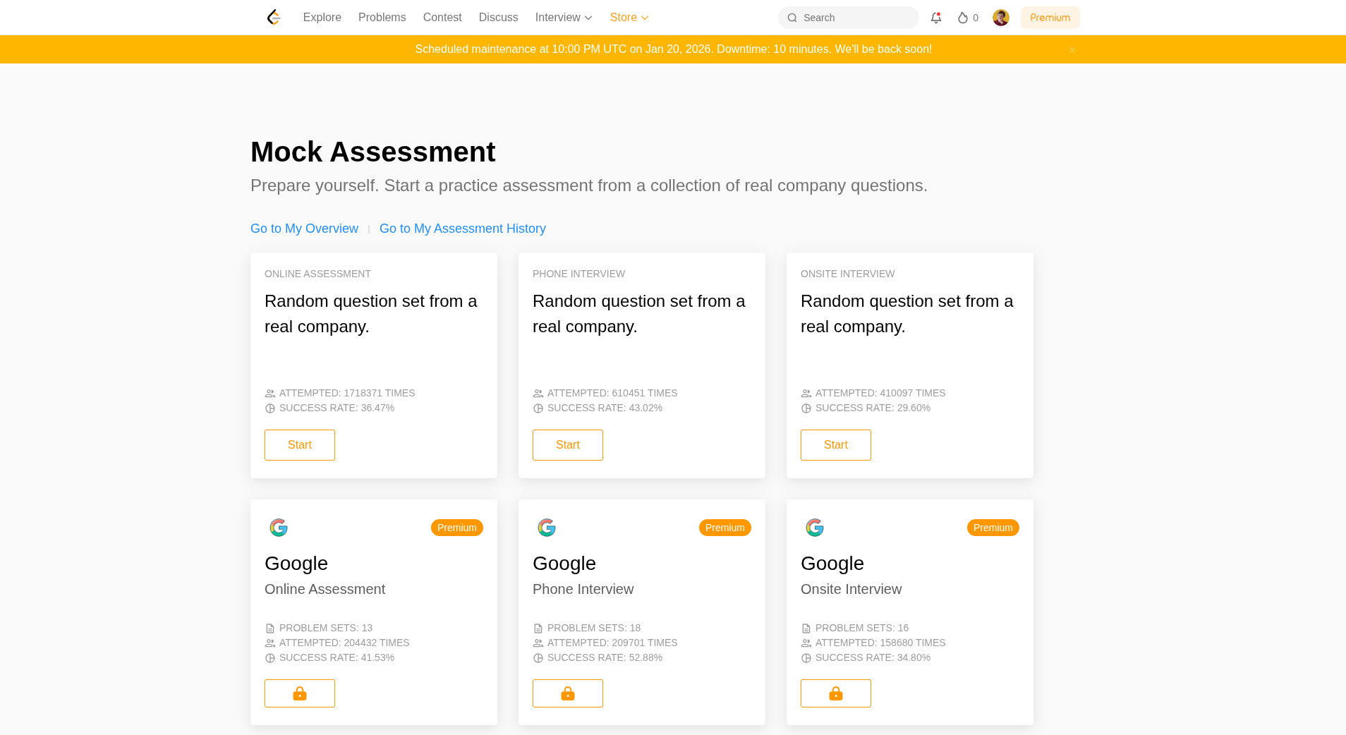
Task: Open the Search input via the magnifier icon
Action: click(x=792, y=18)
